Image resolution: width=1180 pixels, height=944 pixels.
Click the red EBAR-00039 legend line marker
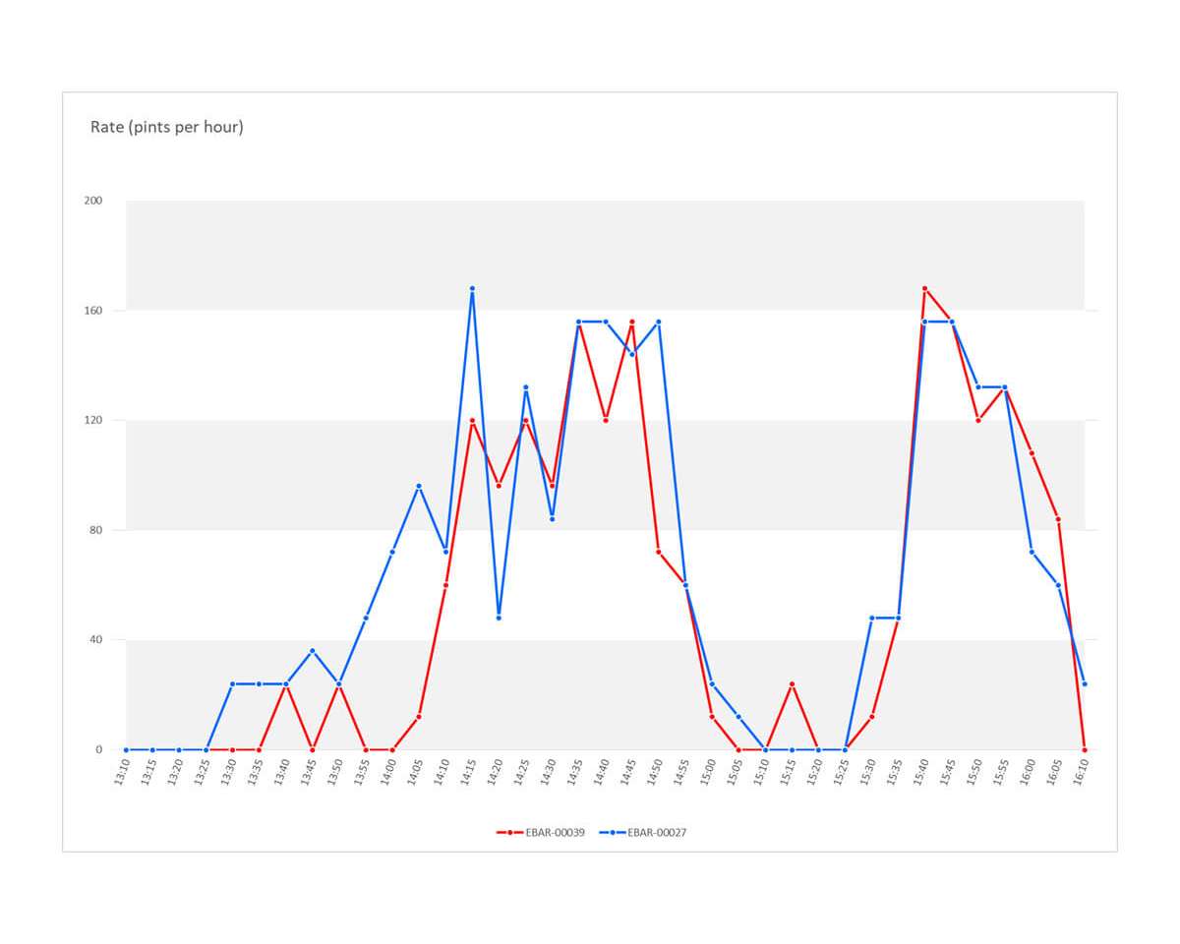[x=510, y=832]
